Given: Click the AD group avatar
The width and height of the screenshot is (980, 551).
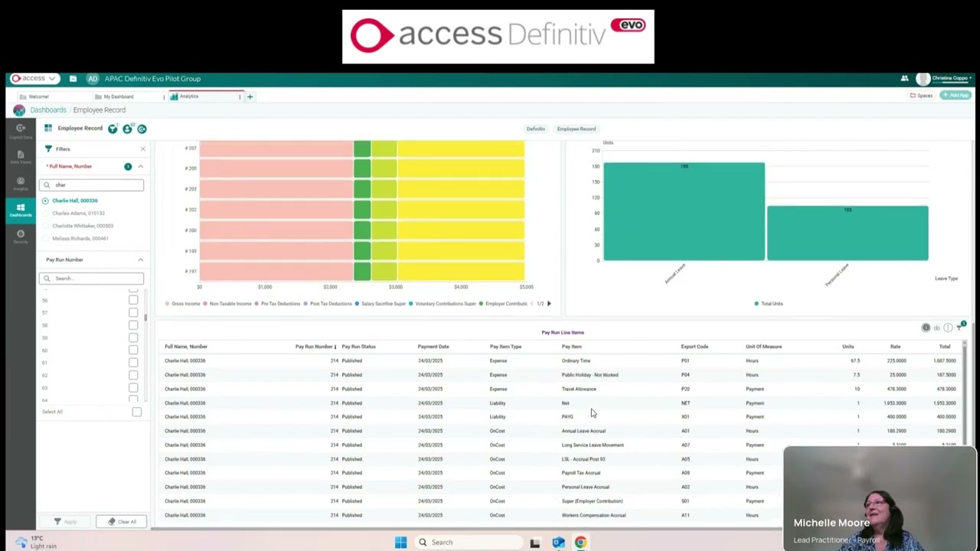Looking at the screenshot, I should pyautogui.click(x=93, y=79).
